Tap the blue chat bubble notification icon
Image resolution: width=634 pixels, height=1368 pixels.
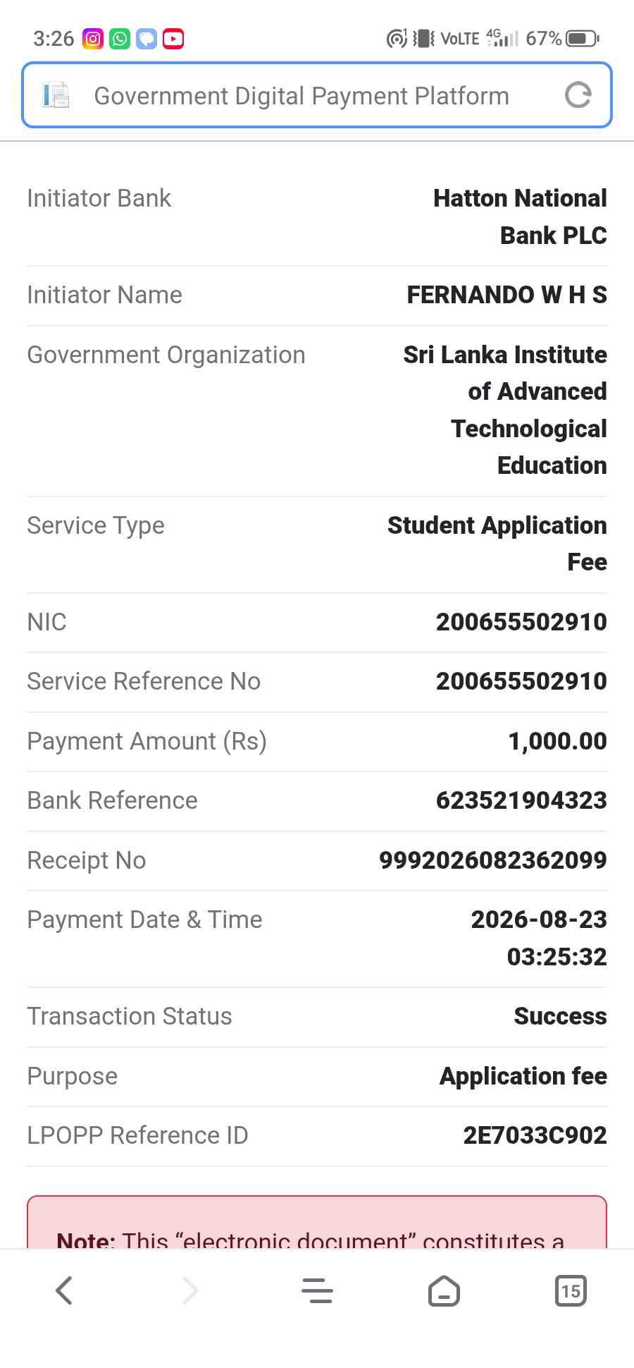(147, 38)
